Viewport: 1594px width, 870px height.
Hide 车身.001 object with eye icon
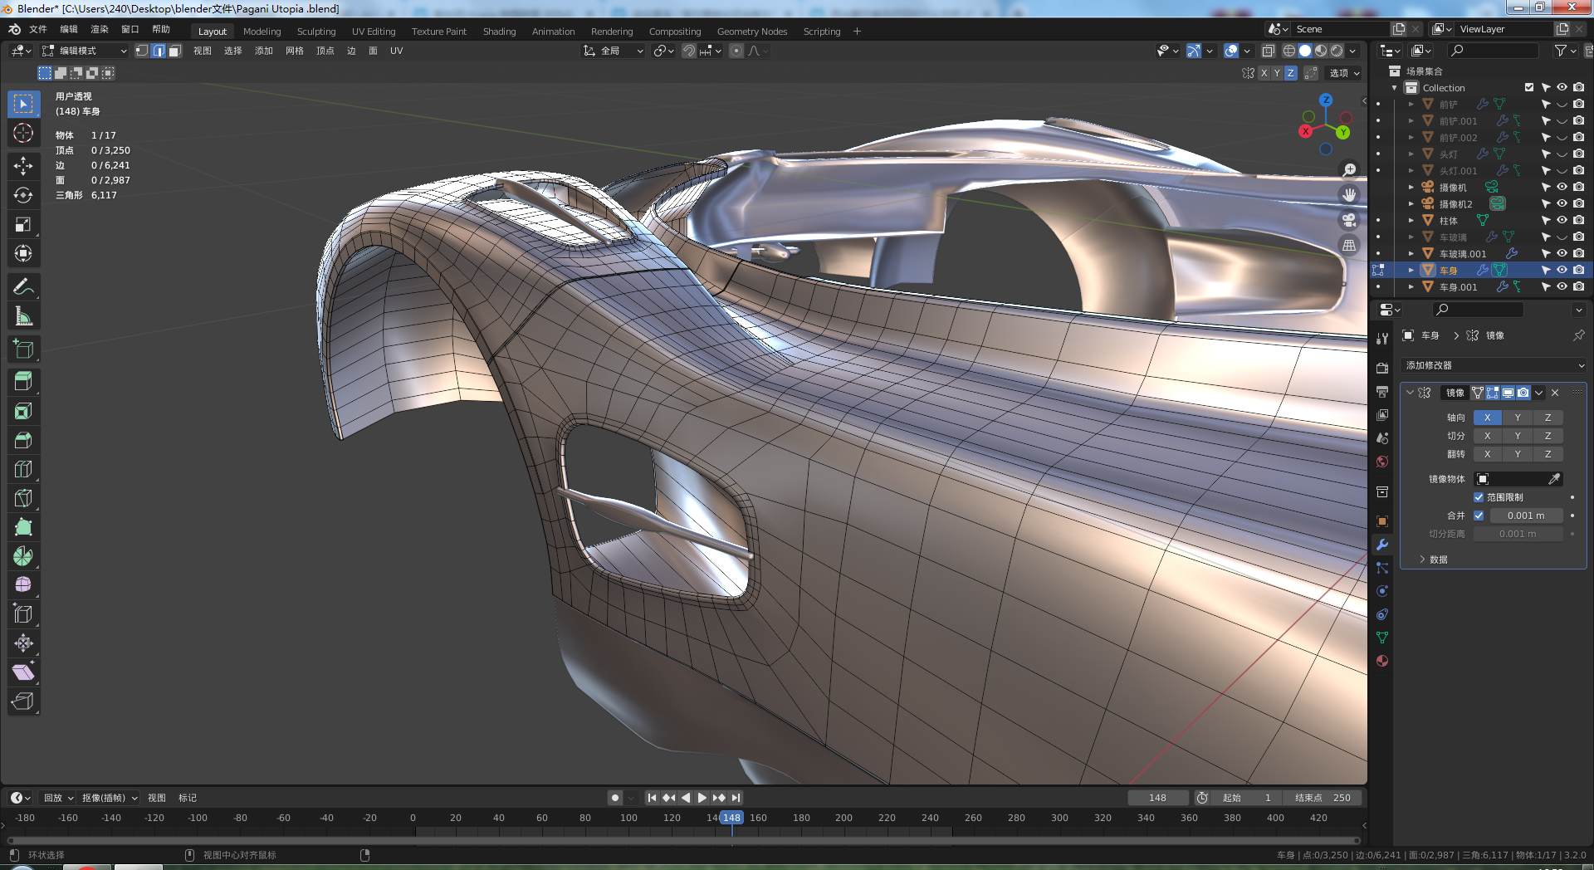pos(1562,286)
